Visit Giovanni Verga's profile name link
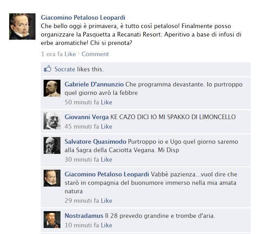Screen dimensions: 257x234 [87, 117]
